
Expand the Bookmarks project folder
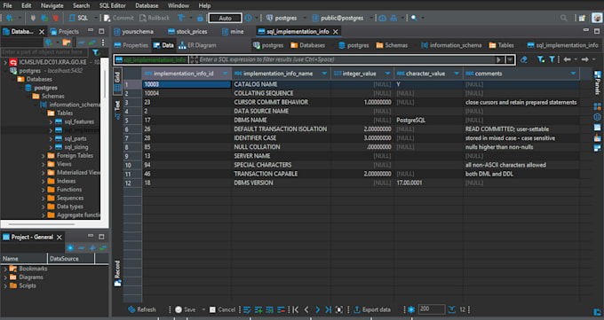(x=5, y=269)
